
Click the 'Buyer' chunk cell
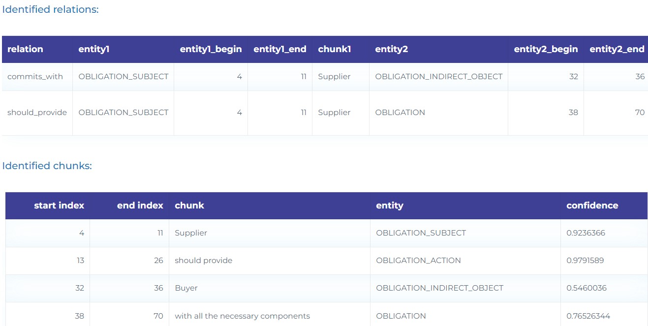(x=186, y=288)
